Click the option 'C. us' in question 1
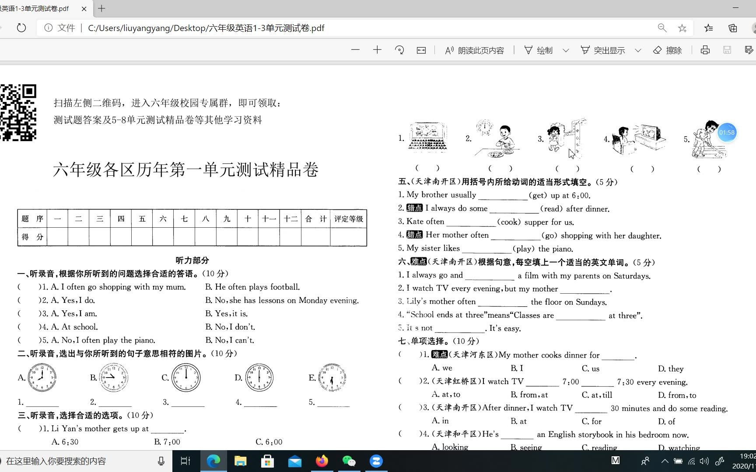The width and height of the screenshot is (756, 472). pyautogui.click(x=591, y=368)
